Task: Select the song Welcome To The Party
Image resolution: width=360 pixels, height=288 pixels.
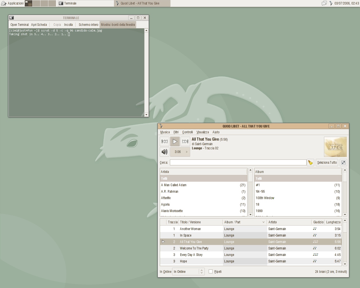Action: click(251, 248)
